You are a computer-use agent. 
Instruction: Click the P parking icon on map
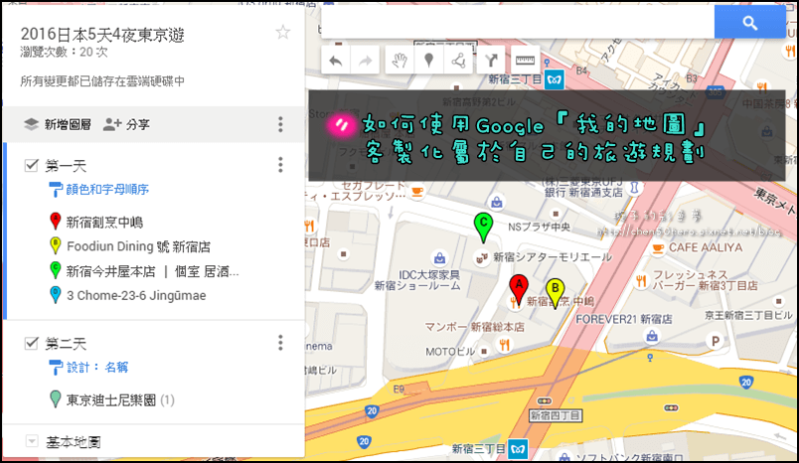716,341
